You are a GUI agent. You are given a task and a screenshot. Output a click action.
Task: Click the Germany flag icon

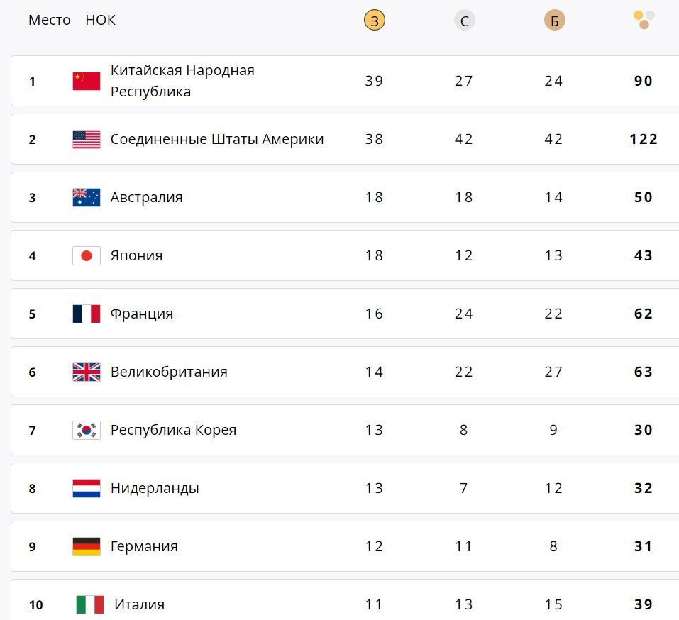(x=86, y=546)
